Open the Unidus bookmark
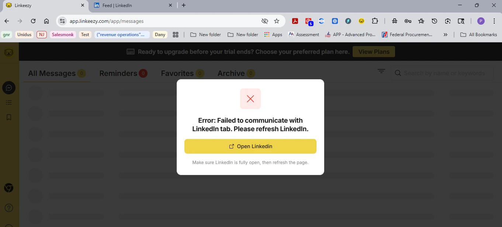 pos(24,35)
